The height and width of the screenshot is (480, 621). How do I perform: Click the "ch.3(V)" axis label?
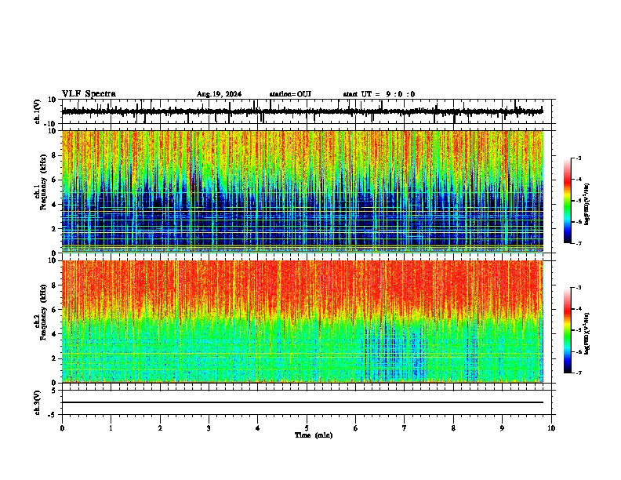pos(38,402)
